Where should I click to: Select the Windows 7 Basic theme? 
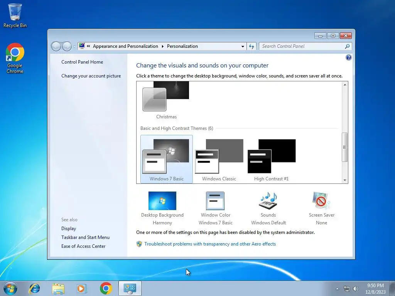tap(167, 159)
